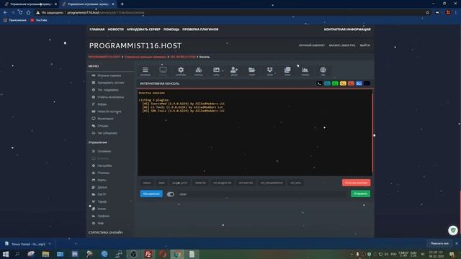461x259 pixels.
Task: Open ПРОВЕРКА ПЛАГИНОВ in top navigation
Action: pyautogui.click(x=200, y=29)
